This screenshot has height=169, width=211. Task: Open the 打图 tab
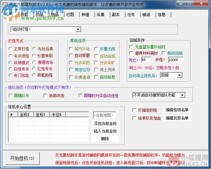pyautogui.click(x=70, y=15)
